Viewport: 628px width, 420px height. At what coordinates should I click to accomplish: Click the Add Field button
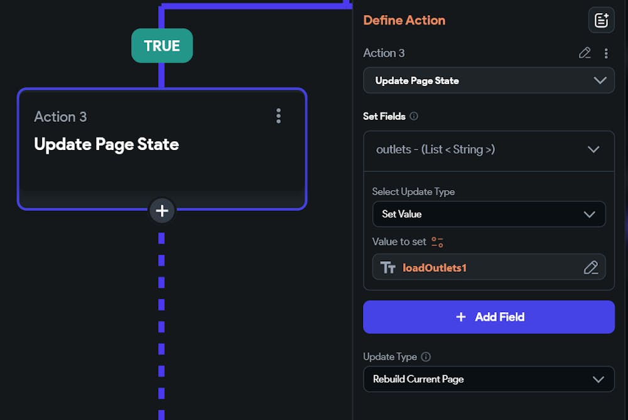click(489, 317)
